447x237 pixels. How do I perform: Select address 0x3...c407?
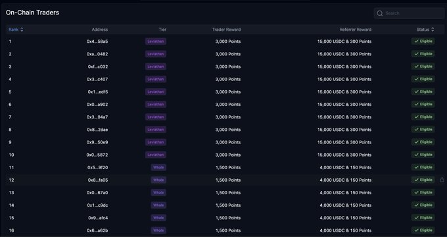coord(97,79)
